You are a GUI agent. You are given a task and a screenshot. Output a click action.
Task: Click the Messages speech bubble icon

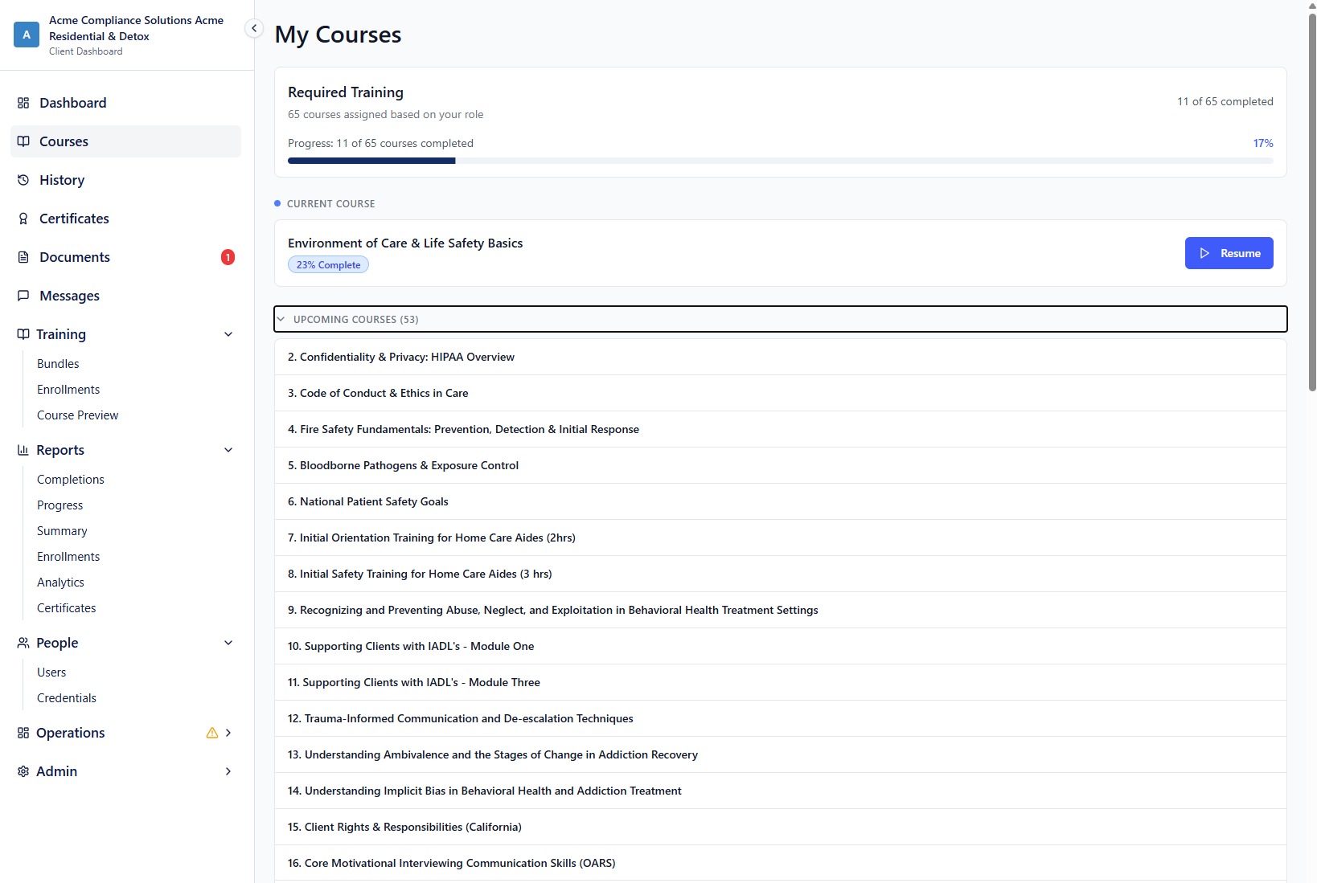point(23,296)
